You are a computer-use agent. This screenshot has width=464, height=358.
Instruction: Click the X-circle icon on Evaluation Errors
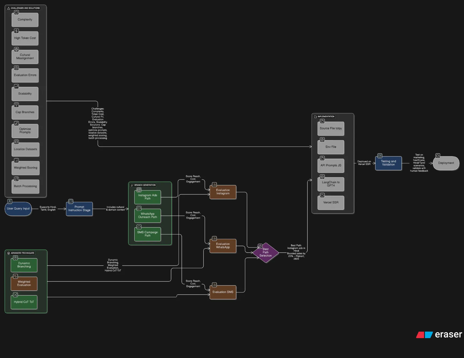[x=16, y=68]
